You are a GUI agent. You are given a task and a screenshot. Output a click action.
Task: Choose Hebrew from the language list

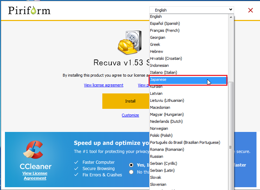click(x=189, y=51)
